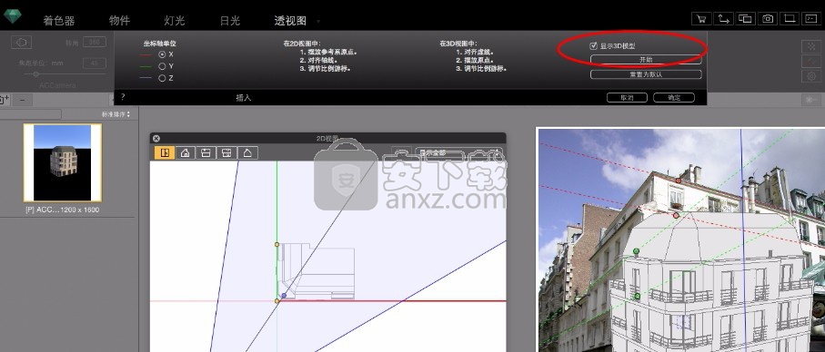Click the camera snapshot icon in top toolbar
825x352 pixels.
pyautogui.click(x=768, y=19)
